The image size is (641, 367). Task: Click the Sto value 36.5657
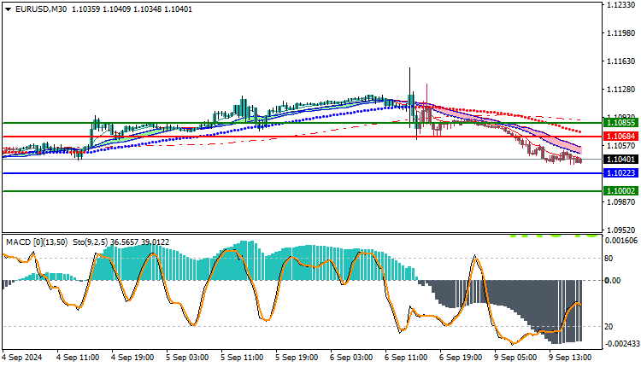pyautogui.click(x=123, y=242)
